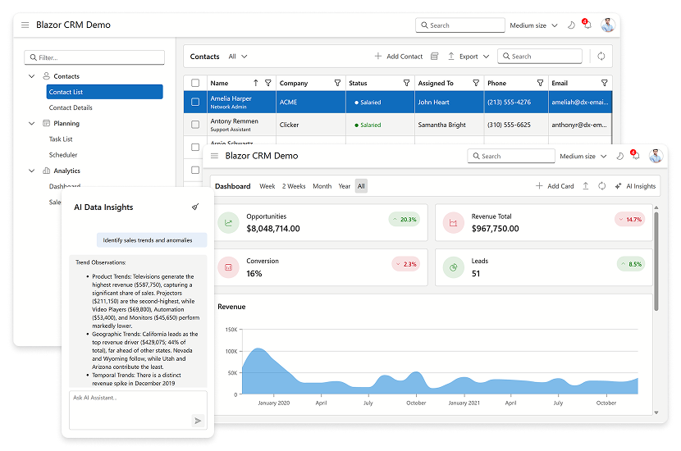Open the Status column filter
This screenshot has width=681, height=451.
tap(406, 83)
